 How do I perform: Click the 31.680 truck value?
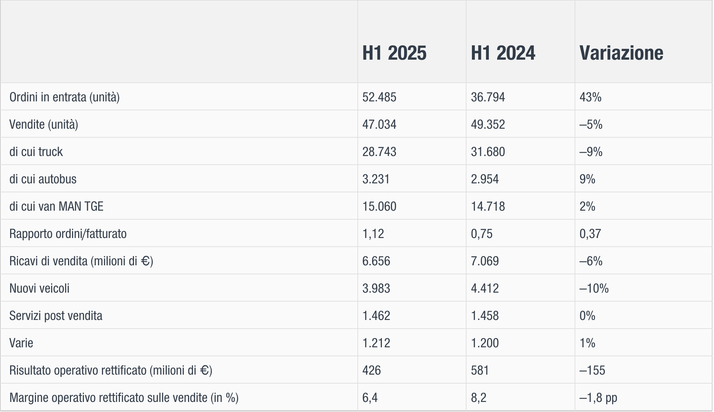(x=488, y=152)
